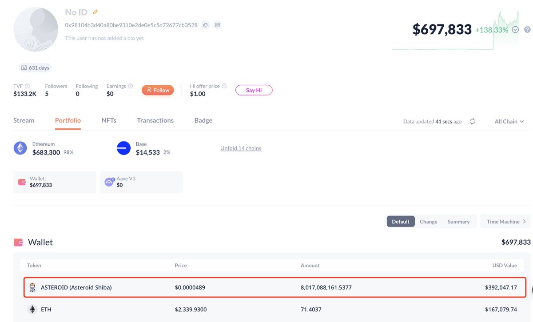
Task: Click the Base chain icon
Action: (123, 148)
